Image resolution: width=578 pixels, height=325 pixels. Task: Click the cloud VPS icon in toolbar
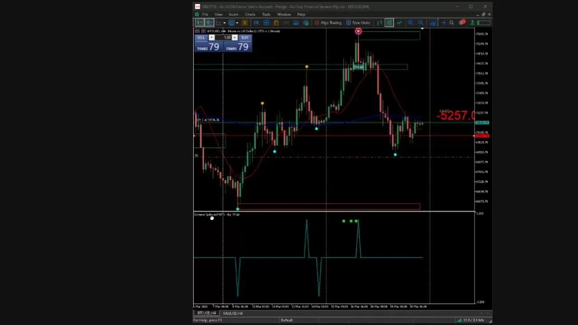[296, 23]
